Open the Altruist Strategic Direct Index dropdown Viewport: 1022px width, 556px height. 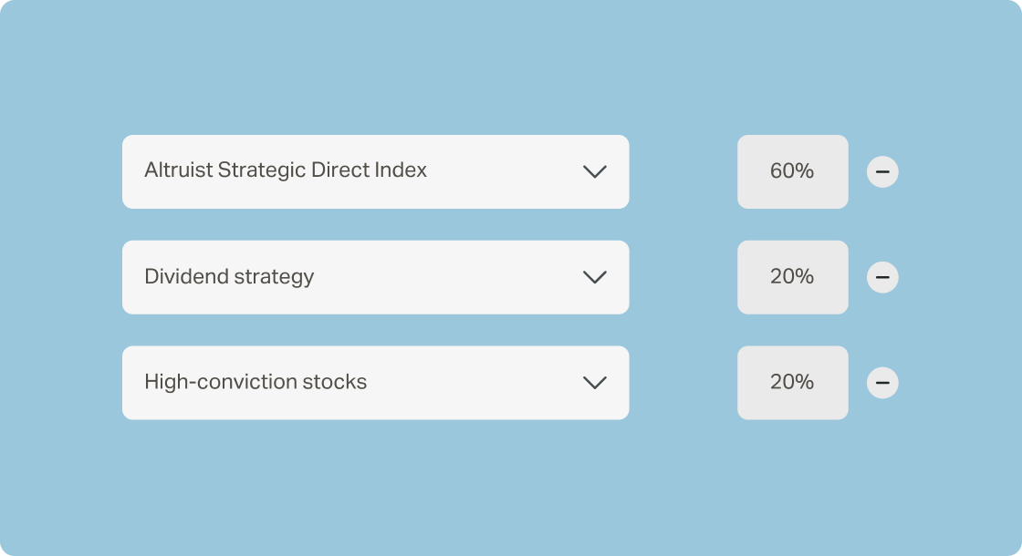(x=375, y=172)
